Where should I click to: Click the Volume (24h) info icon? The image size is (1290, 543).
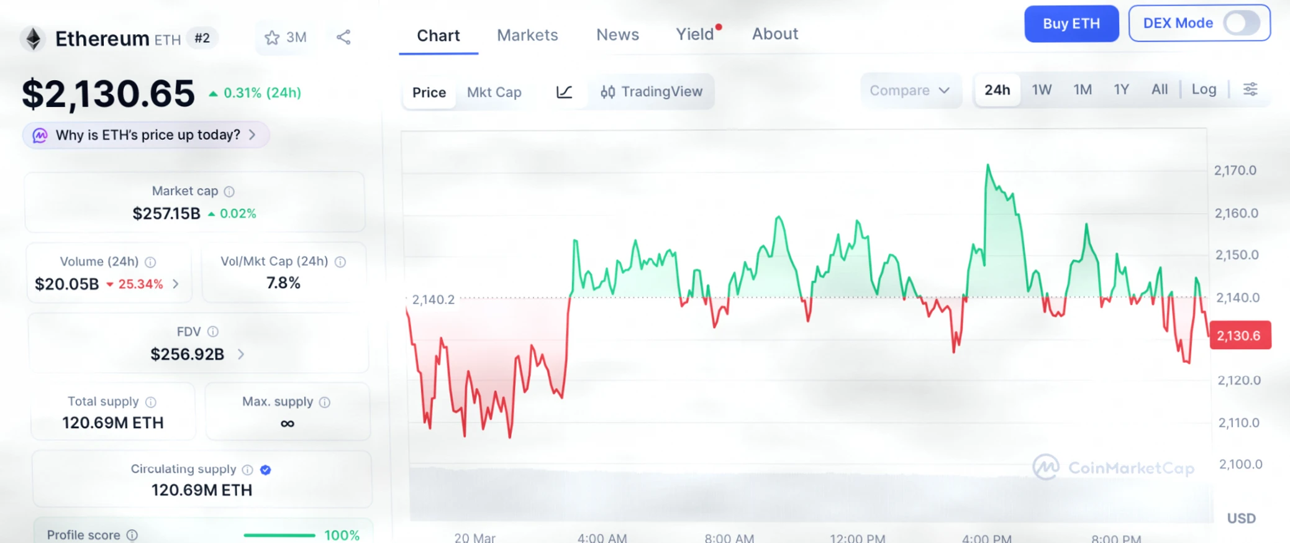pos(150,262)
